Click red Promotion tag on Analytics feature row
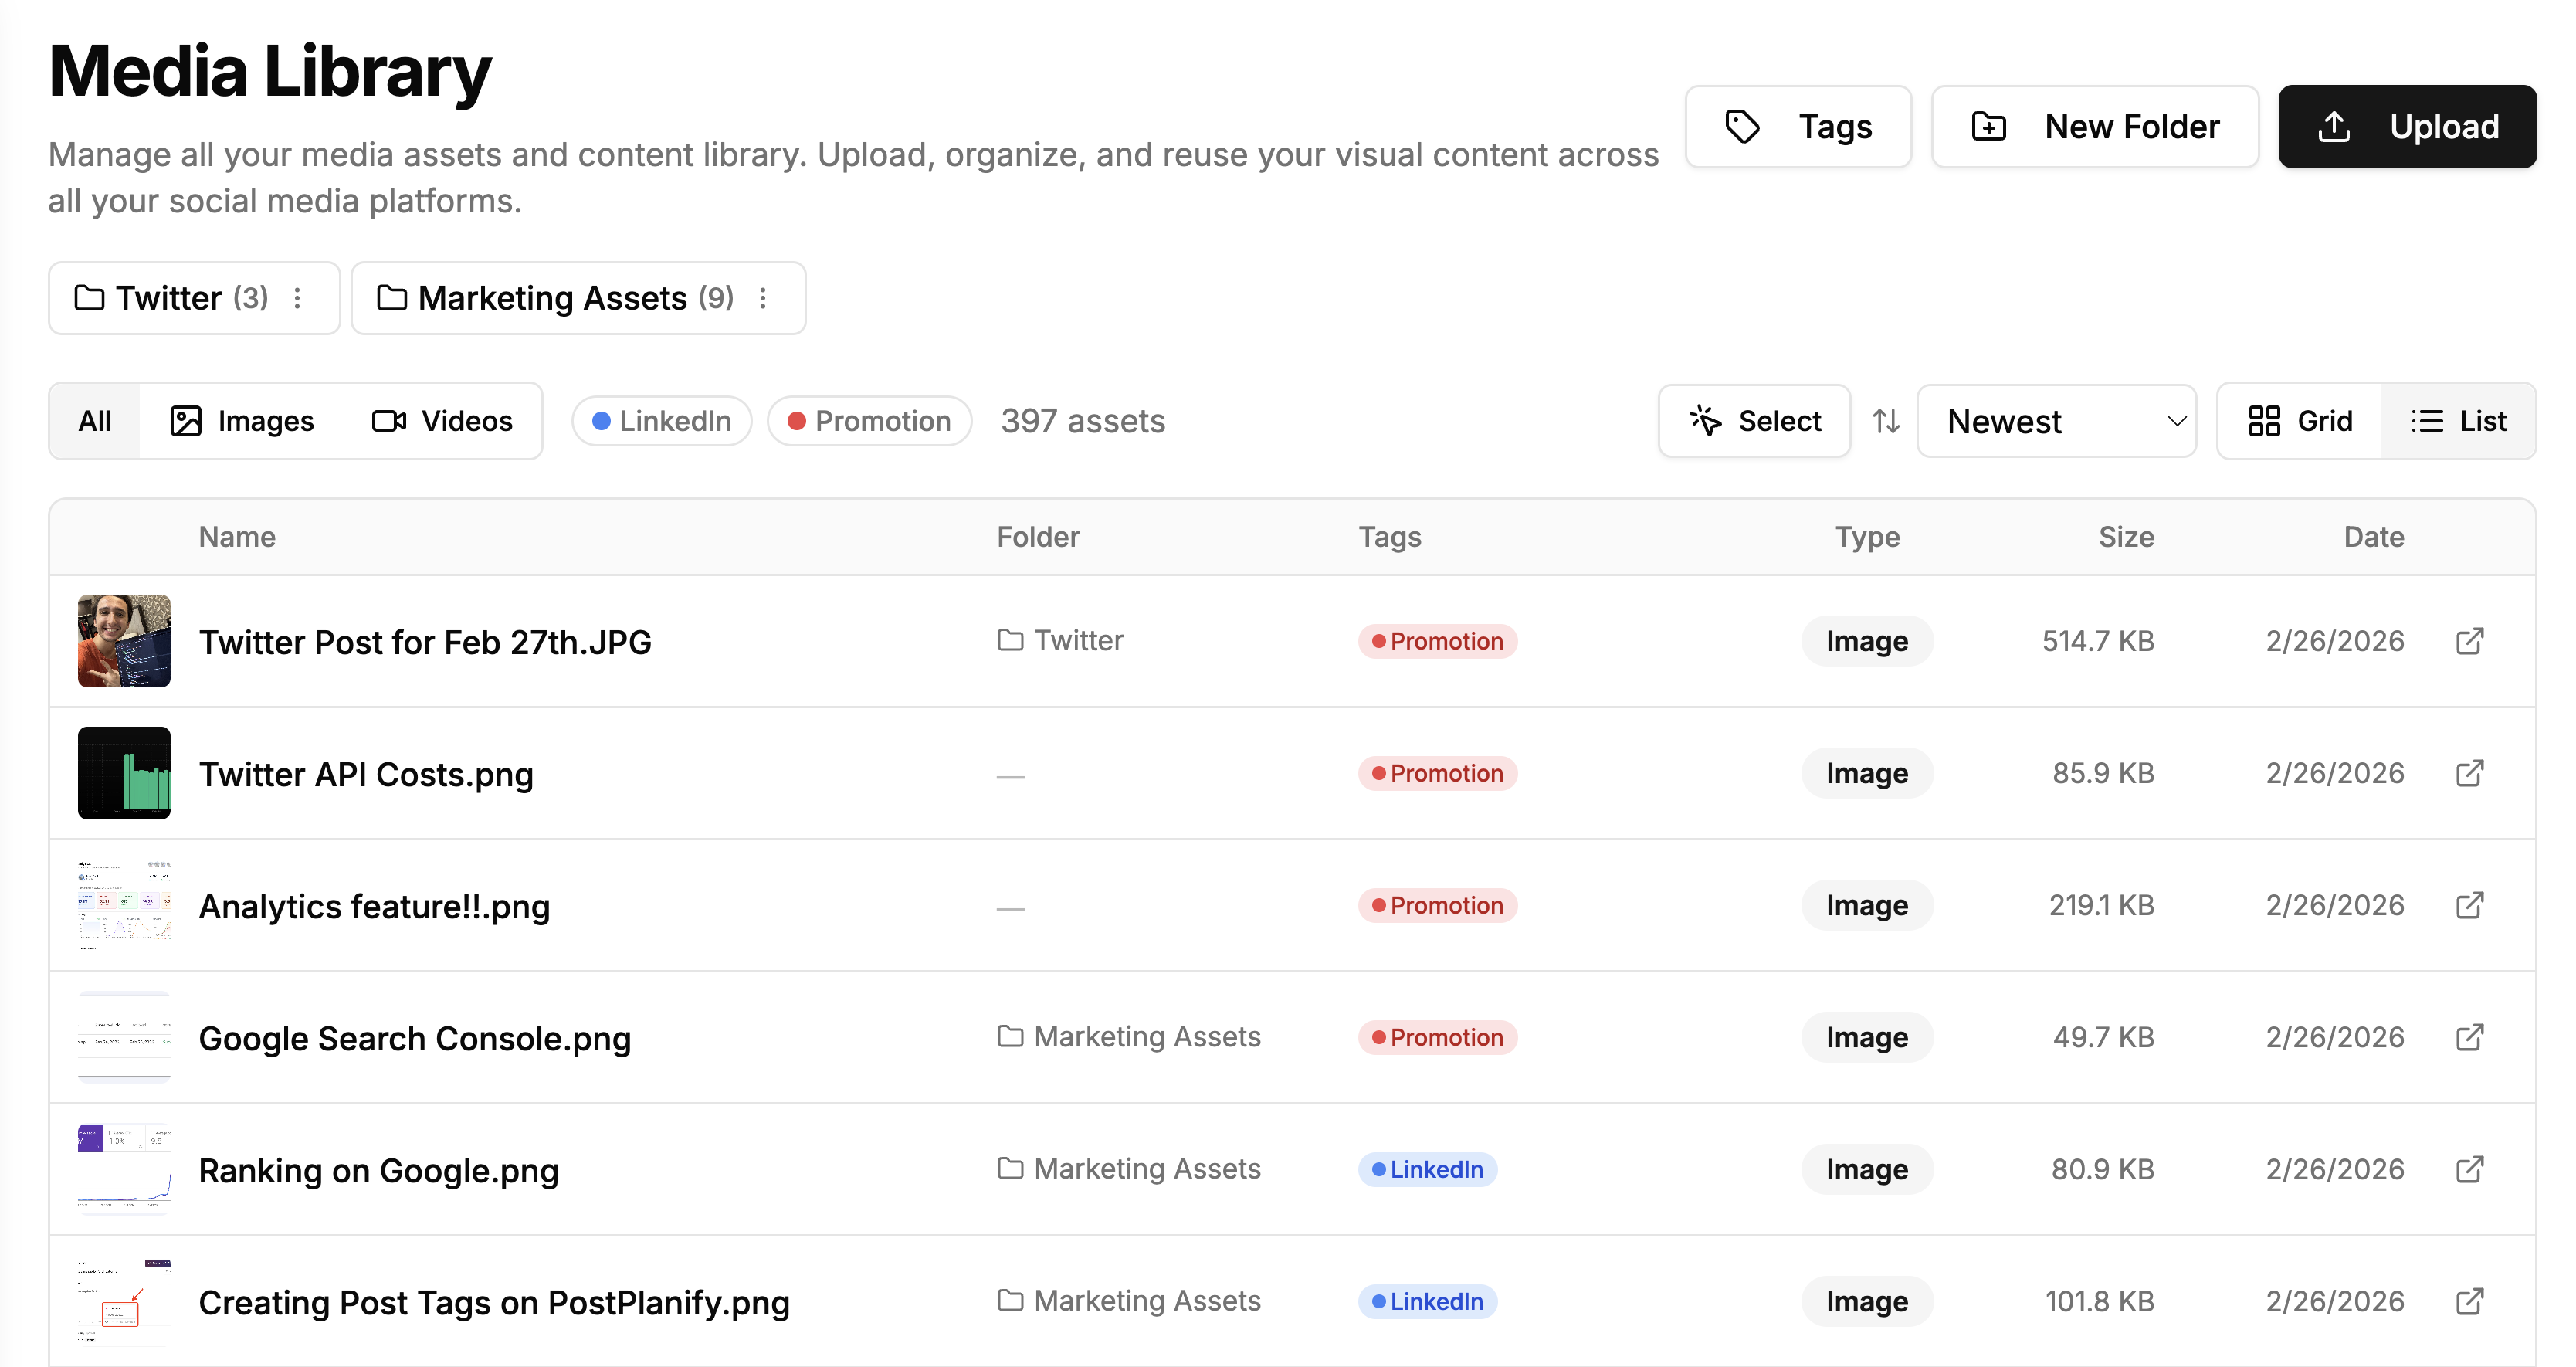Screen dimensions: 2576x1367 (x=1437, y=905)
